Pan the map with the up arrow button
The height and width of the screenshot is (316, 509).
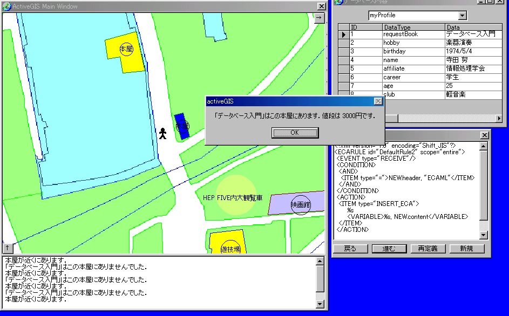pos(8,248)
